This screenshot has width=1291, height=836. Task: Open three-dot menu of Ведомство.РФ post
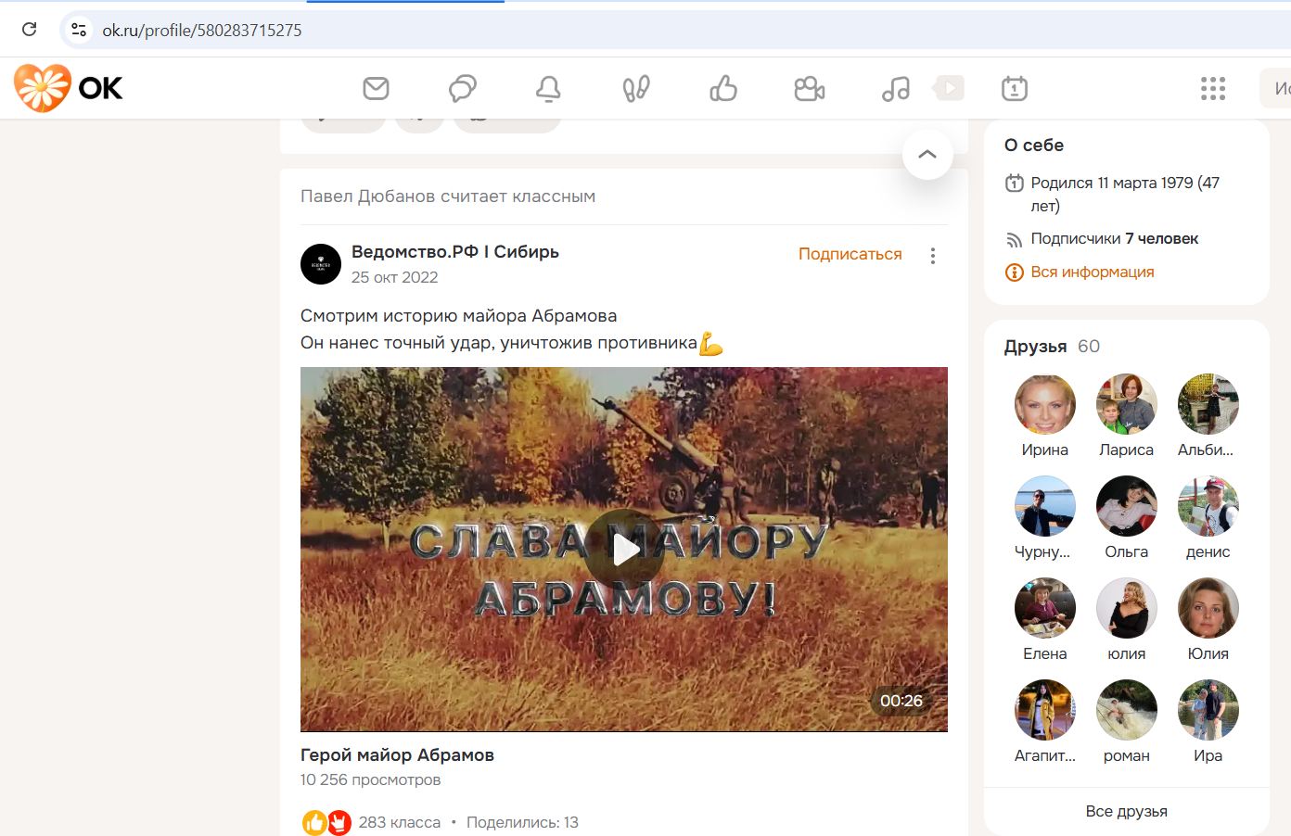(x=933, y=256)
